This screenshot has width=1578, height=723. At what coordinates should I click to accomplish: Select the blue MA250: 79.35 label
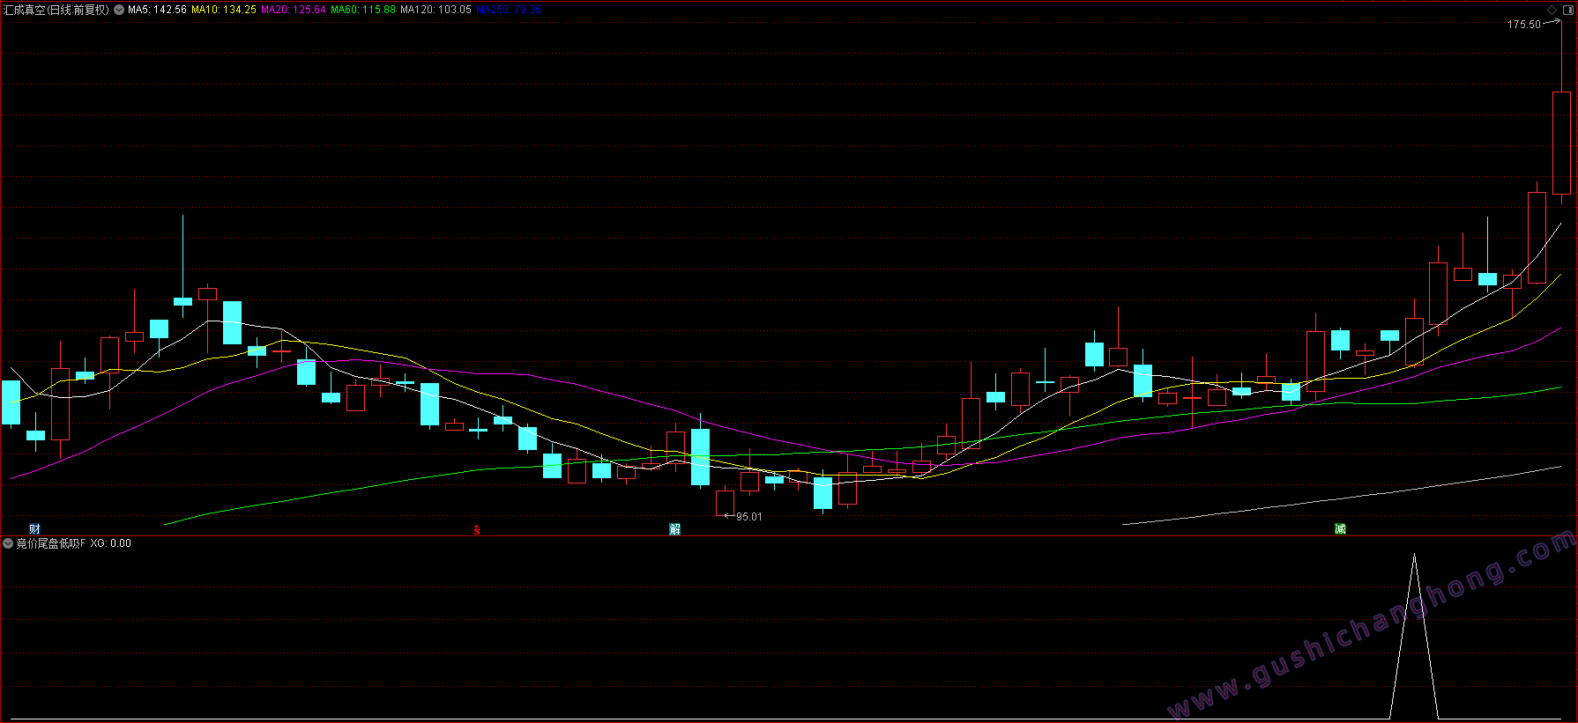click(509, 10)
